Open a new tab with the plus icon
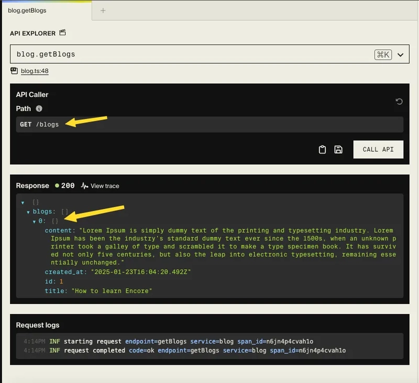 coord(103,10)
